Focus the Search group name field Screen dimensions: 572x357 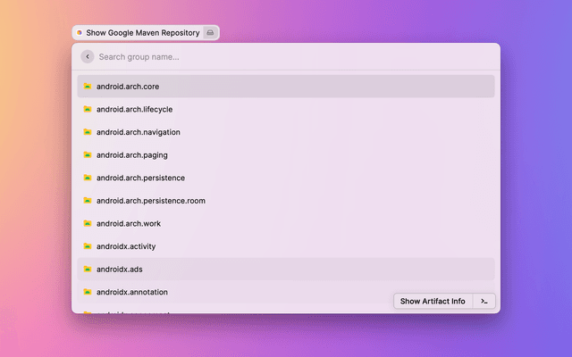268,56
